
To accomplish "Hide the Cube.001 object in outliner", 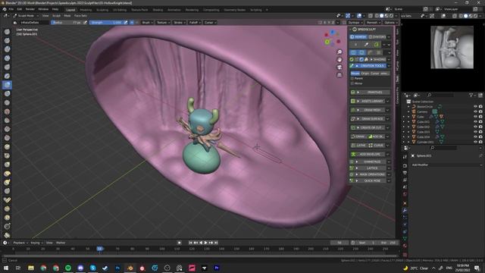I will click(475, 122).
